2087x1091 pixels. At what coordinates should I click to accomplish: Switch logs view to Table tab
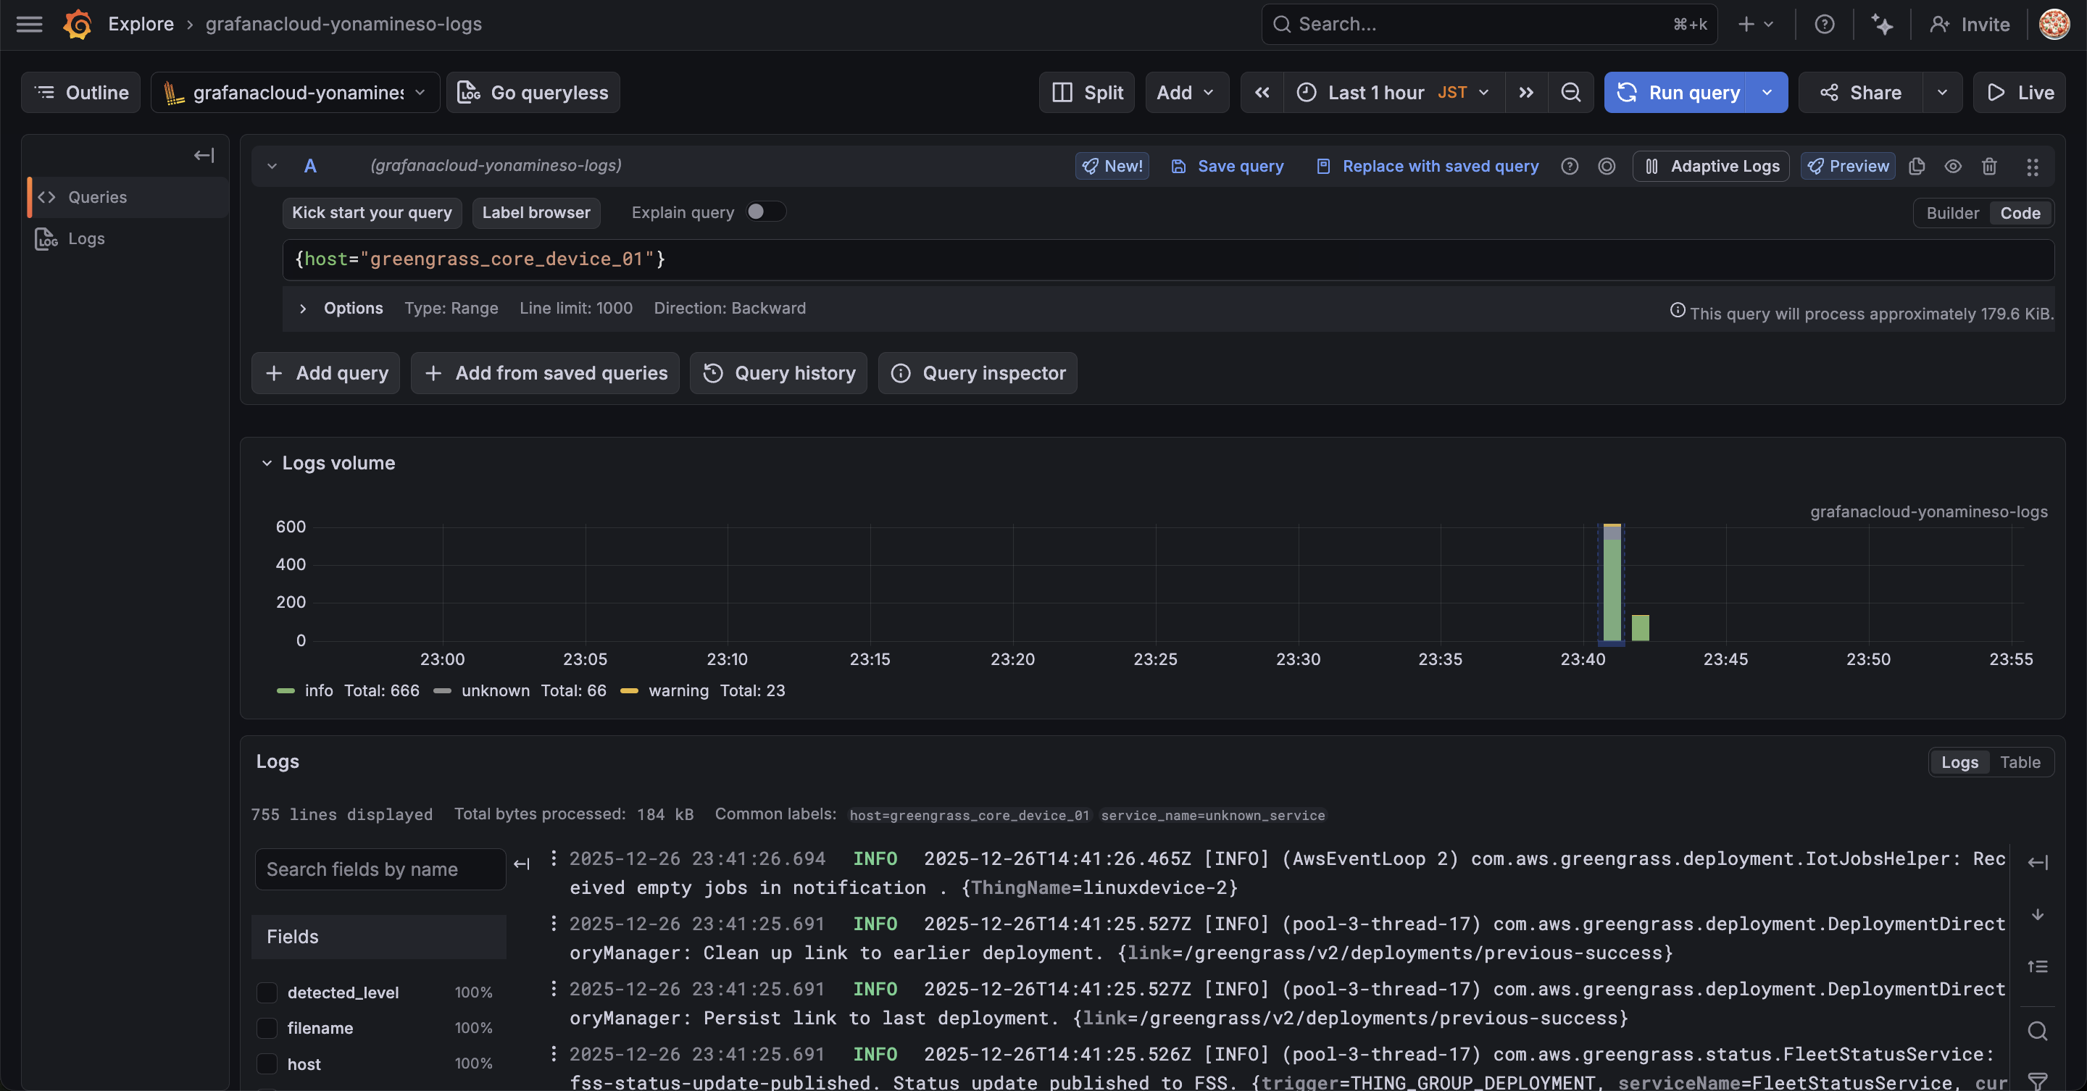(x=2019, y=762)
